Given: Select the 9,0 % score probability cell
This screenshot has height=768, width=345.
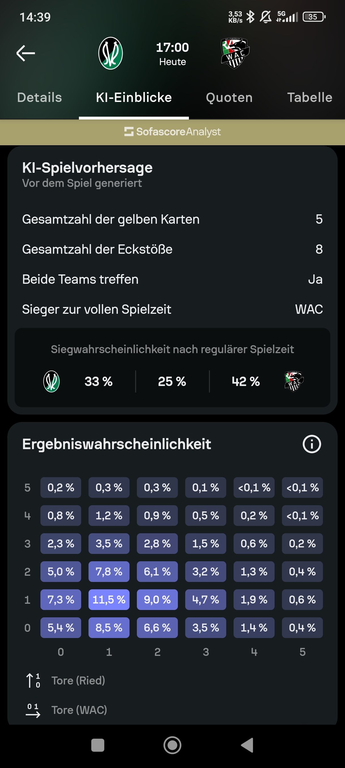Looking at the screenshot, I should click(x=157, y=600).
